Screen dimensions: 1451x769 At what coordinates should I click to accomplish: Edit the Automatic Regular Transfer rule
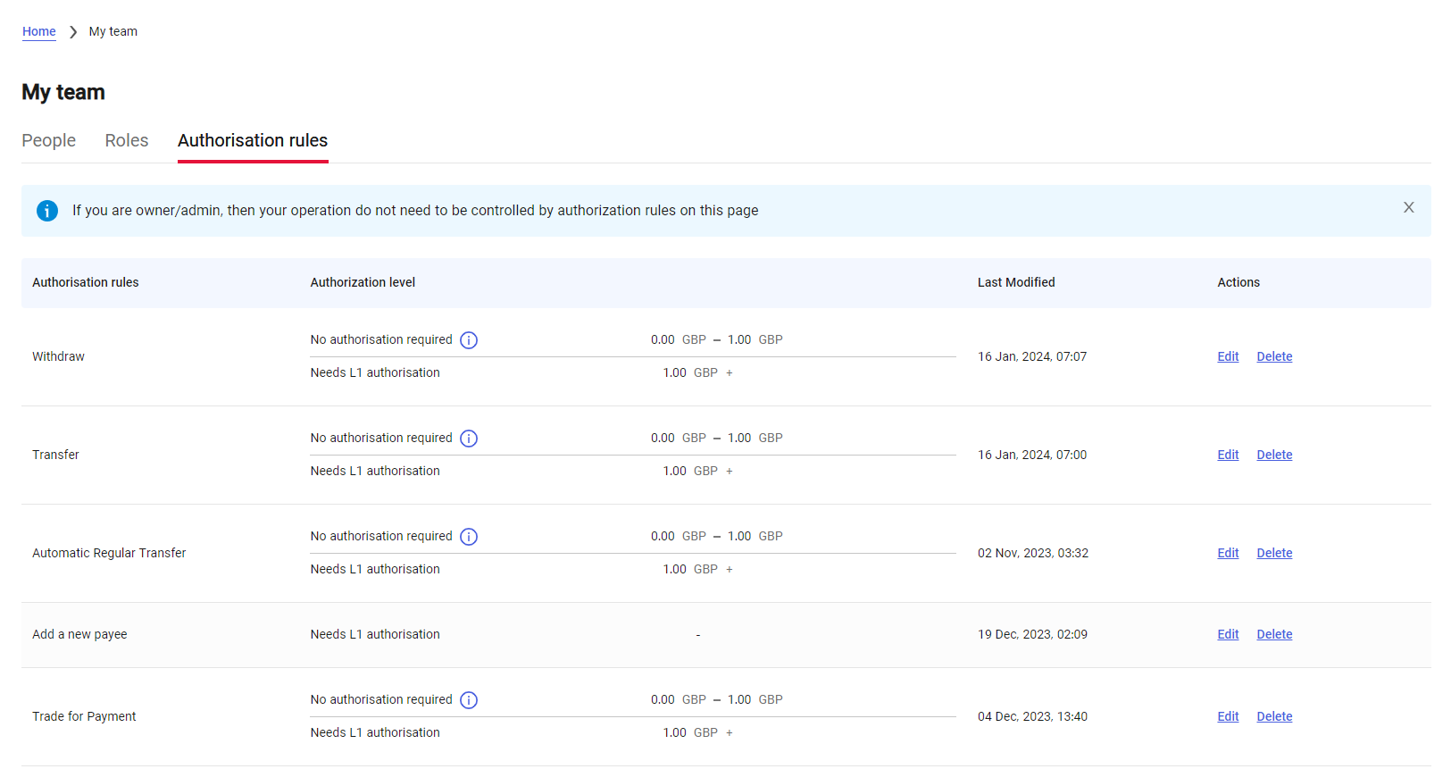[1228, 553]
